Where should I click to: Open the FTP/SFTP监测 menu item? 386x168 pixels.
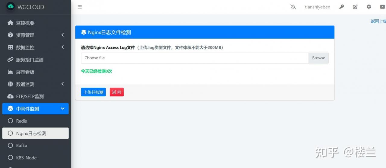(35, 96)
